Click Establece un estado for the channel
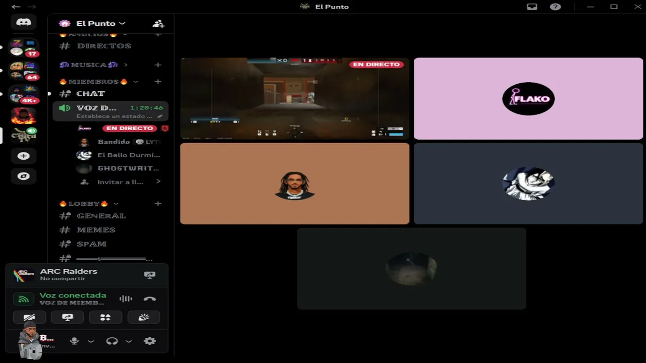 pos(114,116)
